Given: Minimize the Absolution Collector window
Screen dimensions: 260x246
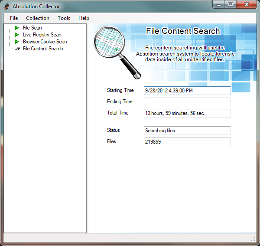Looking at the screenshot, I should (x=219, y=5).
